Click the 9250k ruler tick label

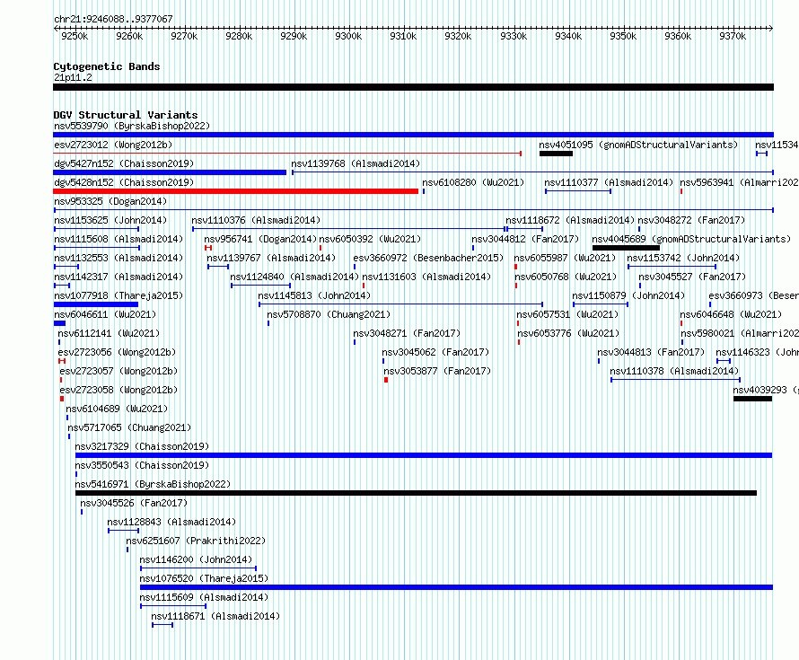(75, 36)
